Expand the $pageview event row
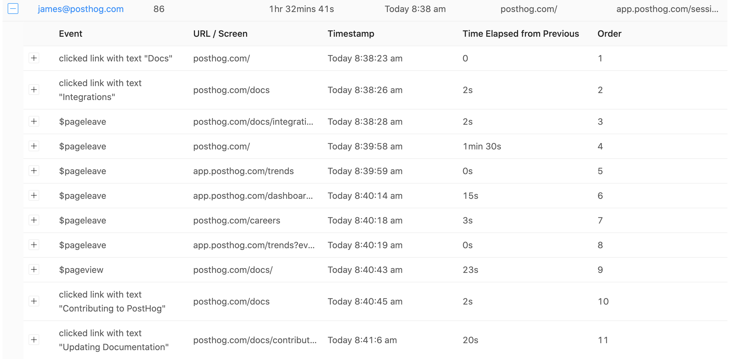The height and width of the screenshot is (359, 742). click(34, 270)
